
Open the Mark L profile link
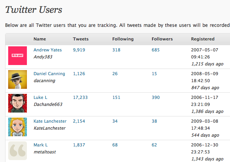(41, 145)
